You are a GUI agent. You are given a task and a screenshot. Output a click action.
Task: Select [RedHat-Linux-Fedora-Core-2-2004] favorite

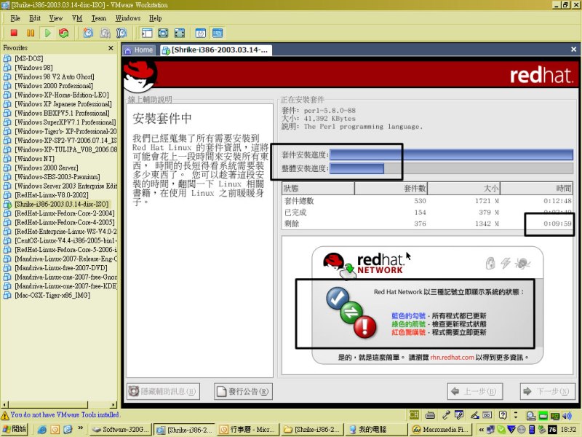tap(65, 213)
